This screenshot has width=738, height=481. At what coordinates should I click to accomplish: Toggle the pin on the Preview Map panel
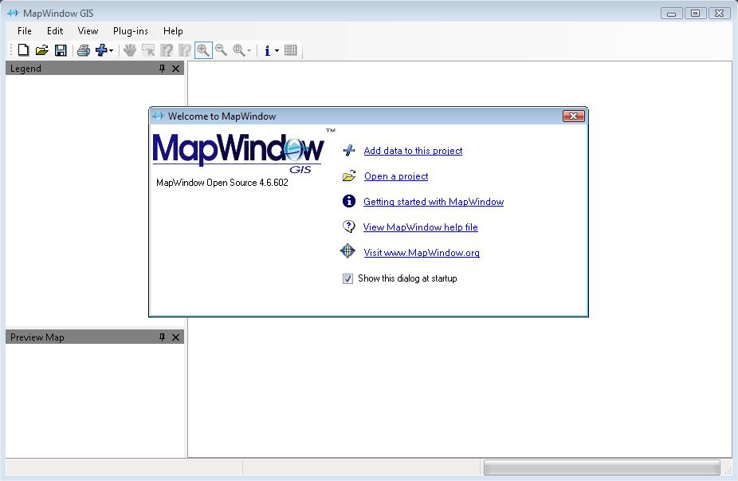(x=163, y=337)
